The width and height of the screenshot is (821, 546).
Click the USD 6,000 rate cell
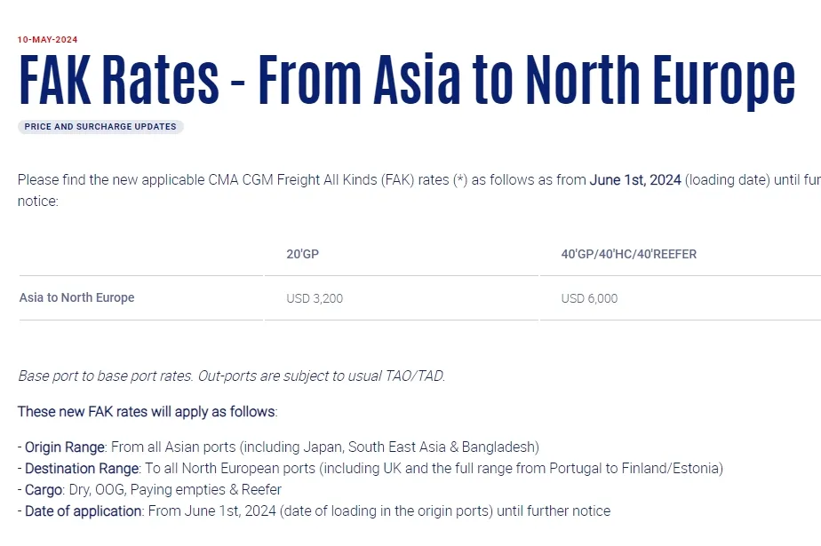tap(590, 298)
